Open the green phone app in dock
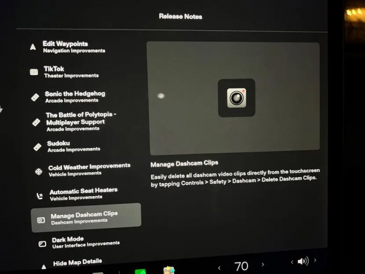Image resolution: width=365 pixels, height=274 pixels. pyautogui.click(x=140, y=271)
